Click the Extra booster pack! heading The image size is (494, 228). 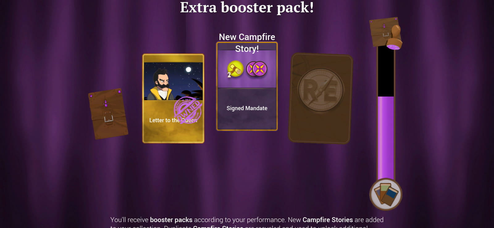tap(247, 7)
